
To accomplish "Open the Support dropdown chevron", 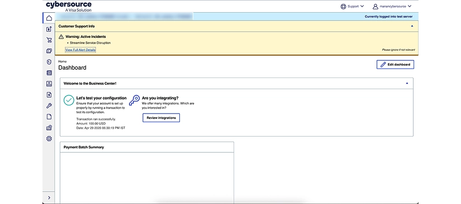I will (362, 6).
